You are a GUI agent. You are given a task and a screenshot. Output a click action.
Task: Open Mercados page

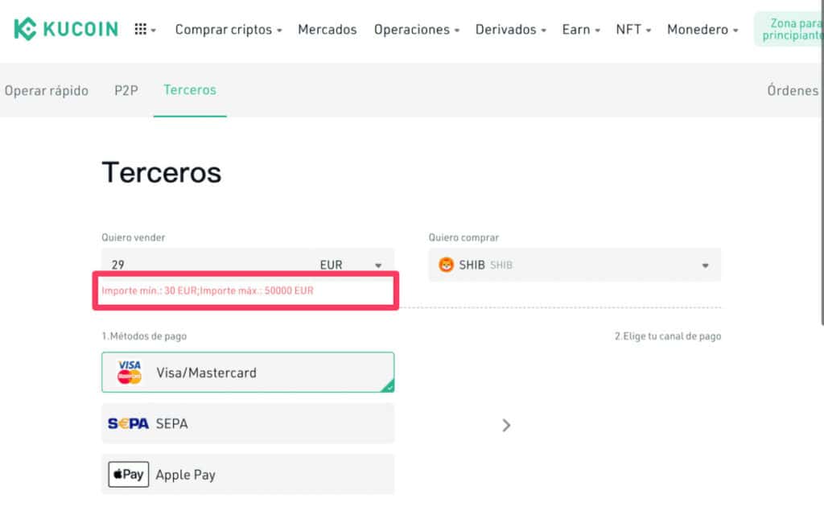coord(328,30)
